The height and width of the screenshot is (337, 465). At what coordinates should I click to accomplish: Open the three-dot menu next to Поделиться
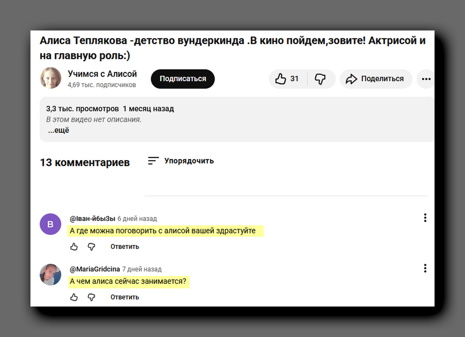click(425, 79)
